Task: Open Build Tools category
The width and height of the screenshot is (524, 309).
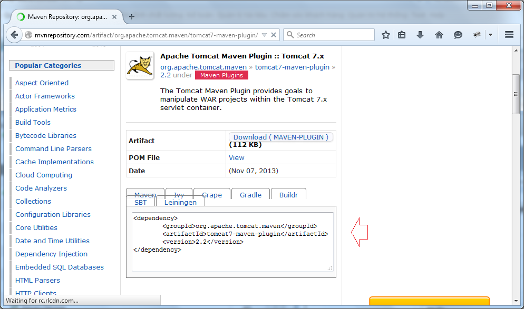Action: pos(33,123)
